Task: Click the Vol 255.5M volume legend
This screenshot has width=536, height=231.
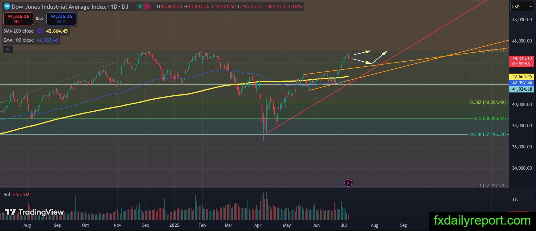Action: point(16,194)
